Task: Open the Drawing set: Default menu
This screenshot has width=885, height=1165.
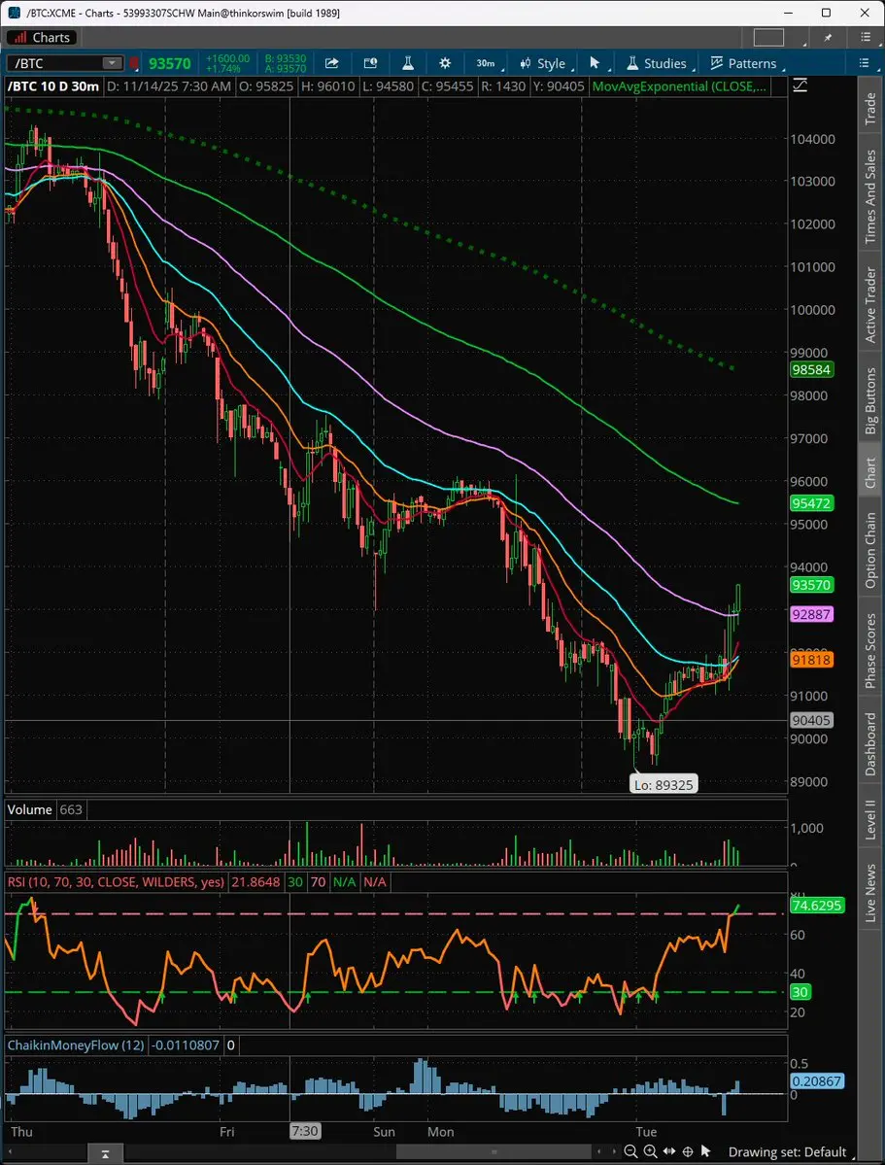Action: pyautogui.click(x=787, y=1151)
